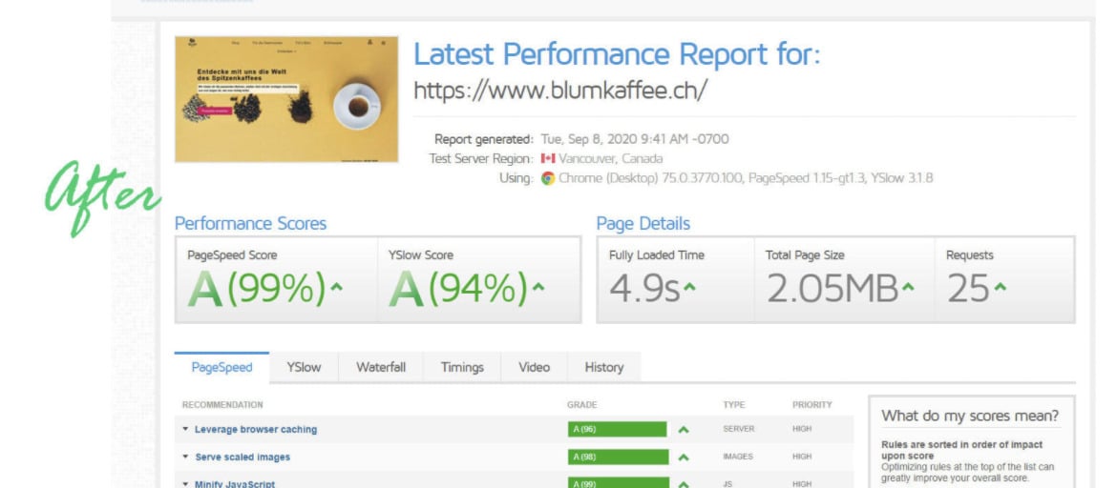Select the A (99) grade bar
The image size is (1117, 488).
(619, 483)
